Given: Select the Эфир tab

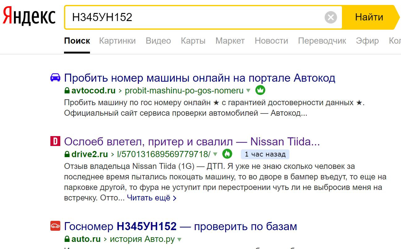Looking at the screenshot, I should click(367, 41).
